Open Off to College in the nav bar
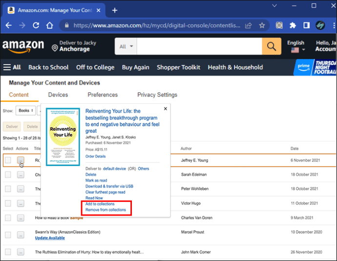The height and width of the screenshot is (261, 337). 95,67
